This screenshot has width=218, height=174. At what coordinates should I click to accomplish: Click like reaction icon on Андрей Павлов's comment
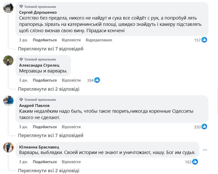204,127
